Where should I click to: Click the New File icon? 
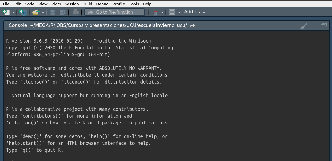pos(6,12)
